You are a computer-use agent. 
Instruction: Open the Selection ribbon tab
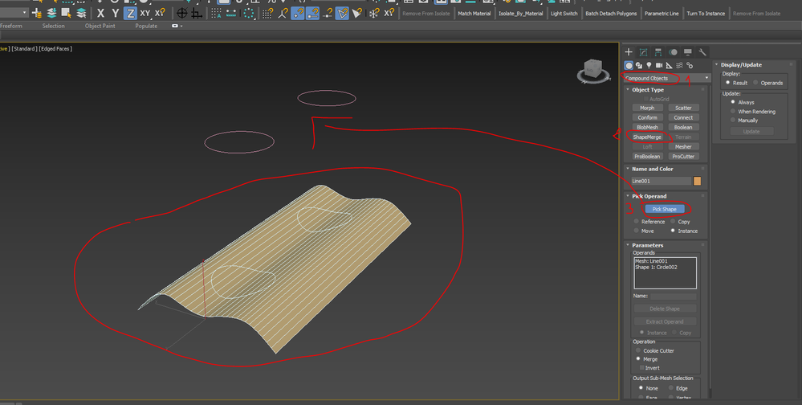point(53,26)
